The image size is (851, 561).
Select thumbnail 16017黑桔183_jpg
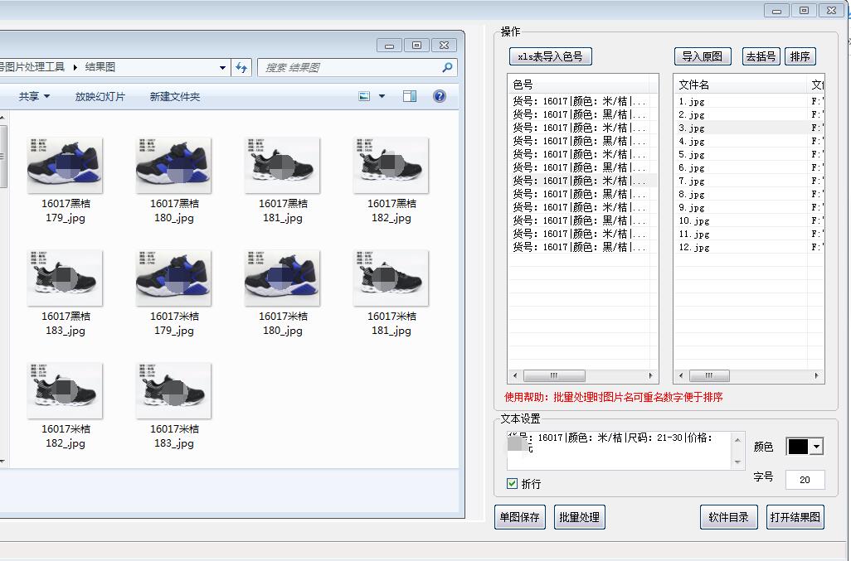click(x=66, y=293)
